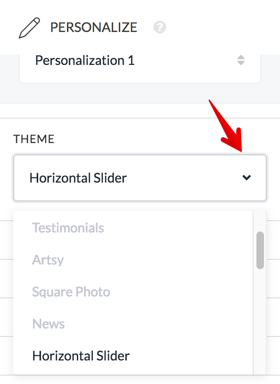Pick the Square Photo theme

[71, 292]
